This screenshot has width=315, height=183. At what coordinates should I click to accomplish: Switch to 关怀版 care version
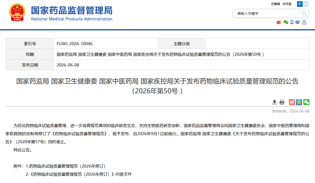[x=287, y=4]
